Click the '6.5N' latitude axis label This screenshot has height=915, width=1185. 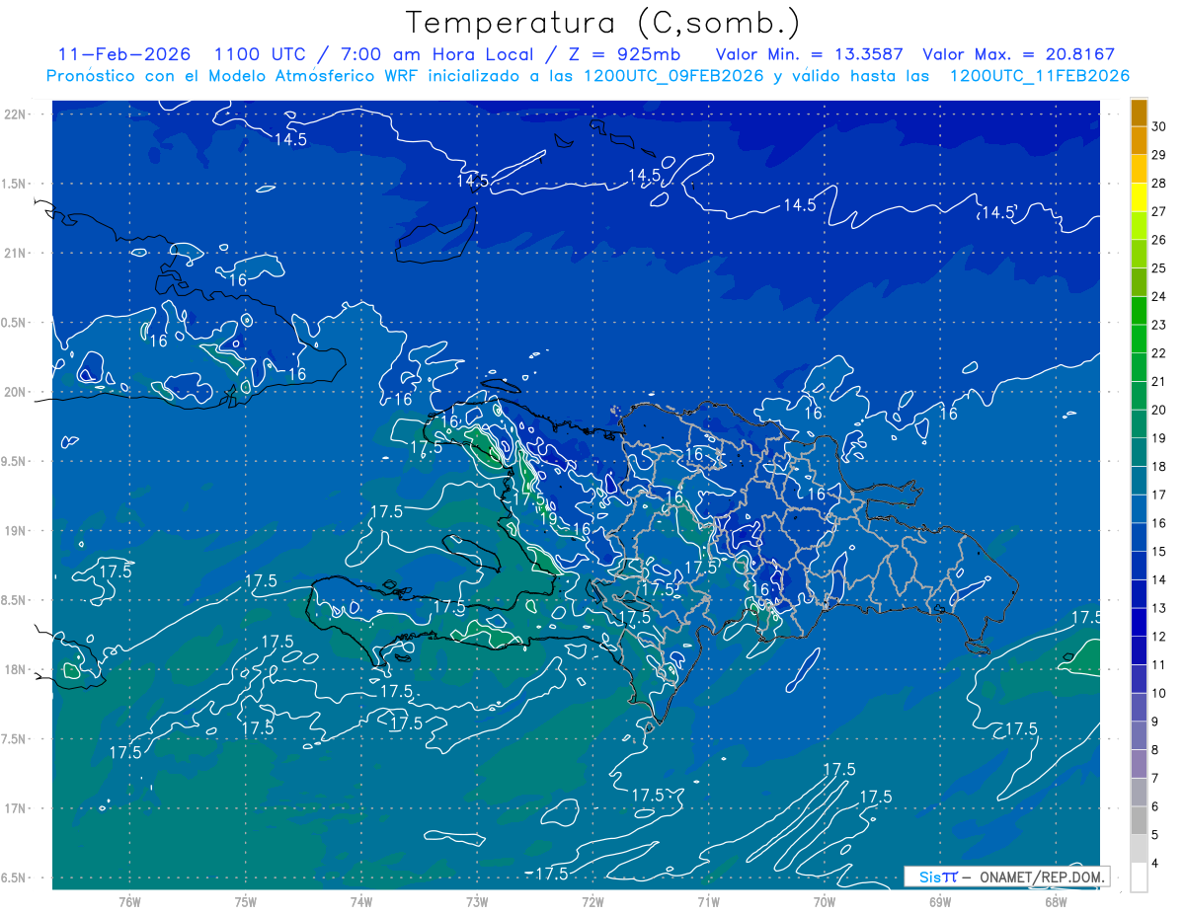(x=14, y=877)
